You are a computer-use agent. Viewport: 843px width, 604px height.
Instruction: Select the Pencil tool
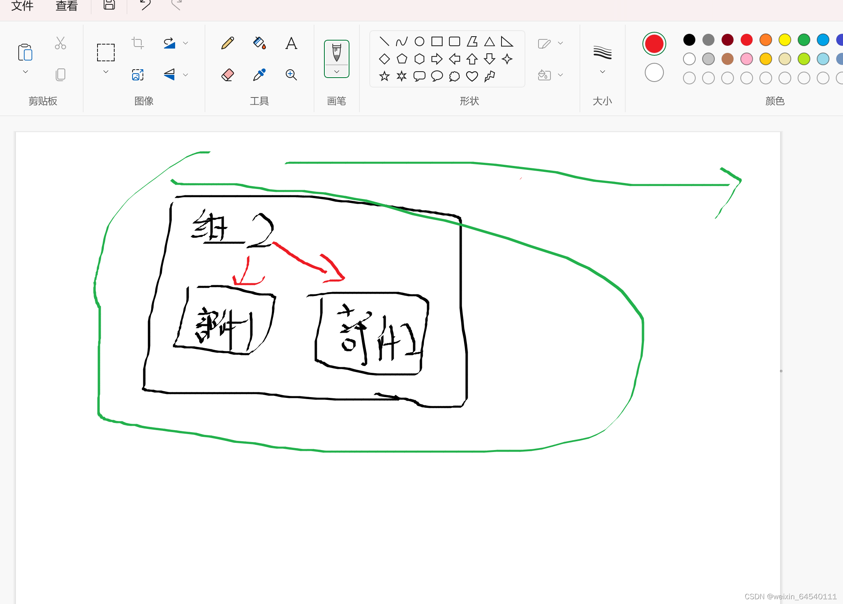point(227,43)
